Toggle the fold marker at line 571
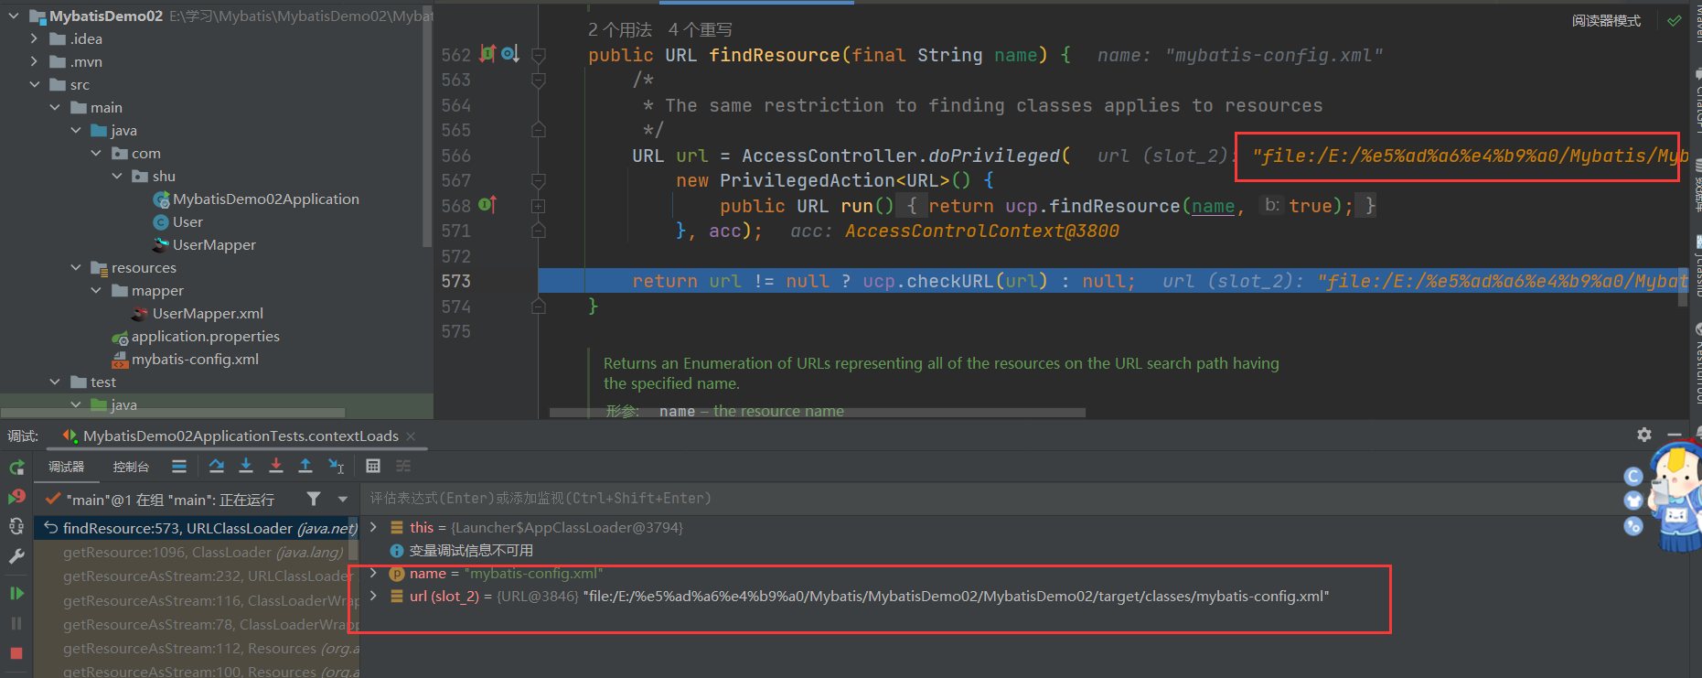 pos(539,231)
